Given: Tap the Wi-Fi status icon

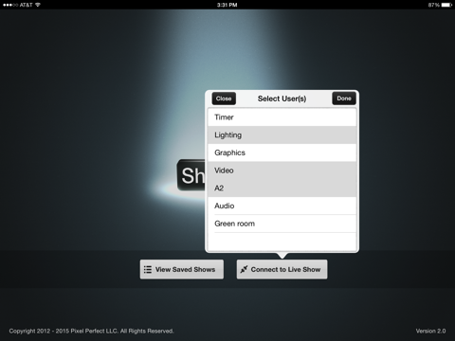Looking at the screenshot, I should [x=38, y=5].
